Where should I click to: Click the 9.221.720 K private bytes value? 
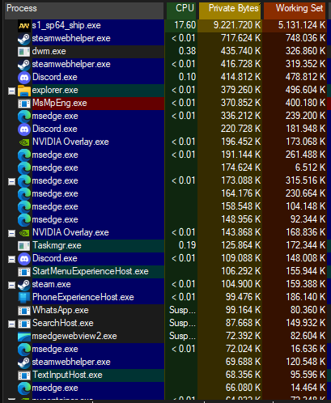pos(237,25)
